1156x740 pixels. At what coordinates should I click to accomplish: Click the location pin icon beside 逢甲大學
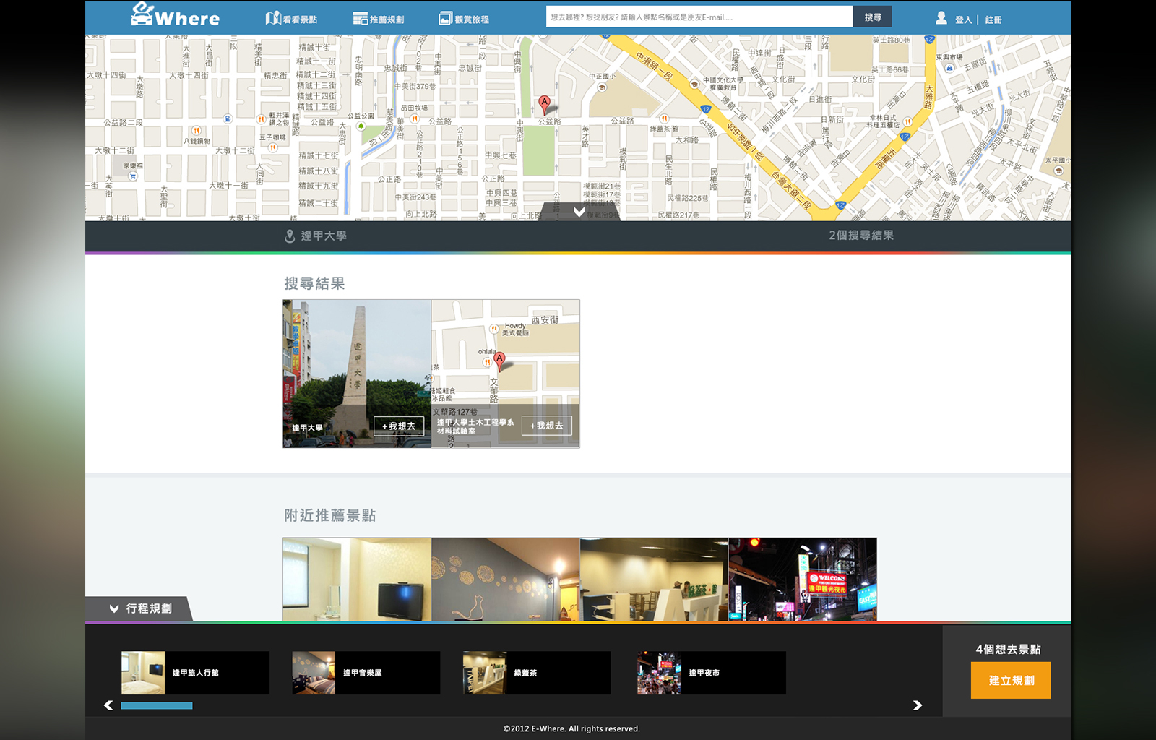click(x=290, y=236)
